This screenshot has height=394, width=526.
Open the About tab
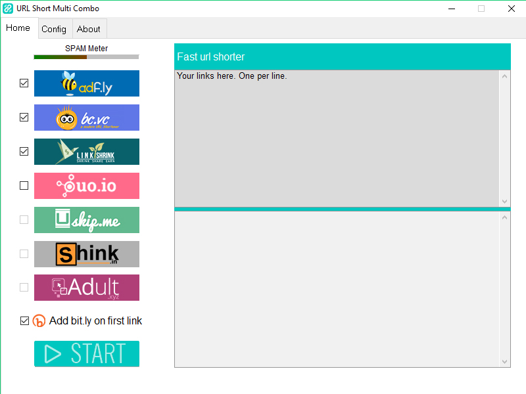tap(89, 29)
